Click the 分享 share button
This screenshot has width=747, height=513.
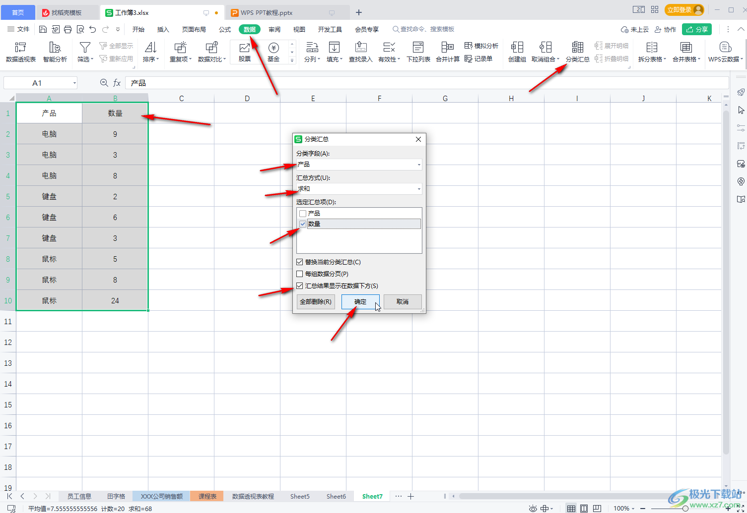pyautogui.click(x=697, y=29)
